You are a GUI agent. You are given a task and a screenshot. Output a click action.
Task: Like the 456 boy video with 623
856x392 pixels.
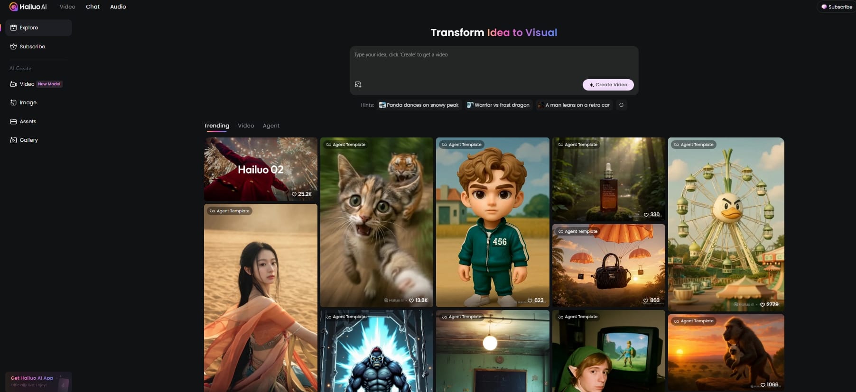click(536, 301)
